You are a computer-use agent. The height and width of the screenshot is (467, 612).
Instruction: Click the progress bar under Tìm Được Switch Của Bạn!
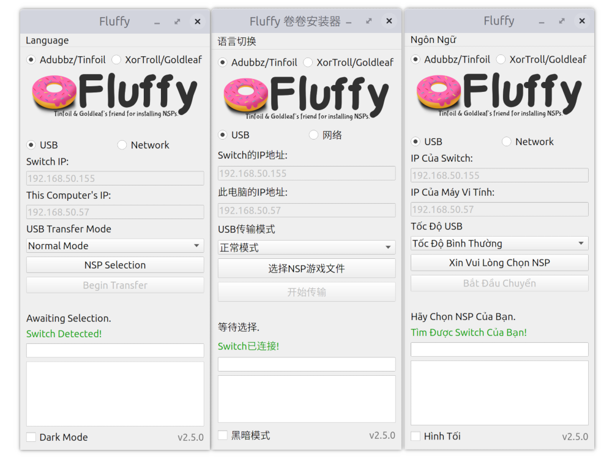tap(499, 349)
